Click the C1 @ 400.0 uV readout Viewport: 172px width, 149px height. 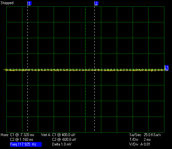[64, 135]
